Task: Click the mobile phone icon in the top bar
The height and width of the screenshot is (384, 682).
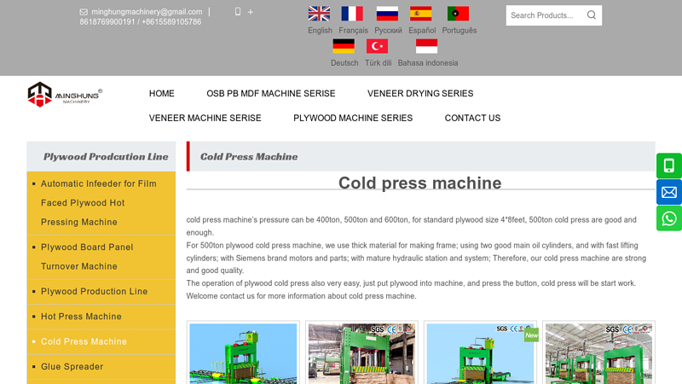Action: pyautogui.click(x=238, y=12)
